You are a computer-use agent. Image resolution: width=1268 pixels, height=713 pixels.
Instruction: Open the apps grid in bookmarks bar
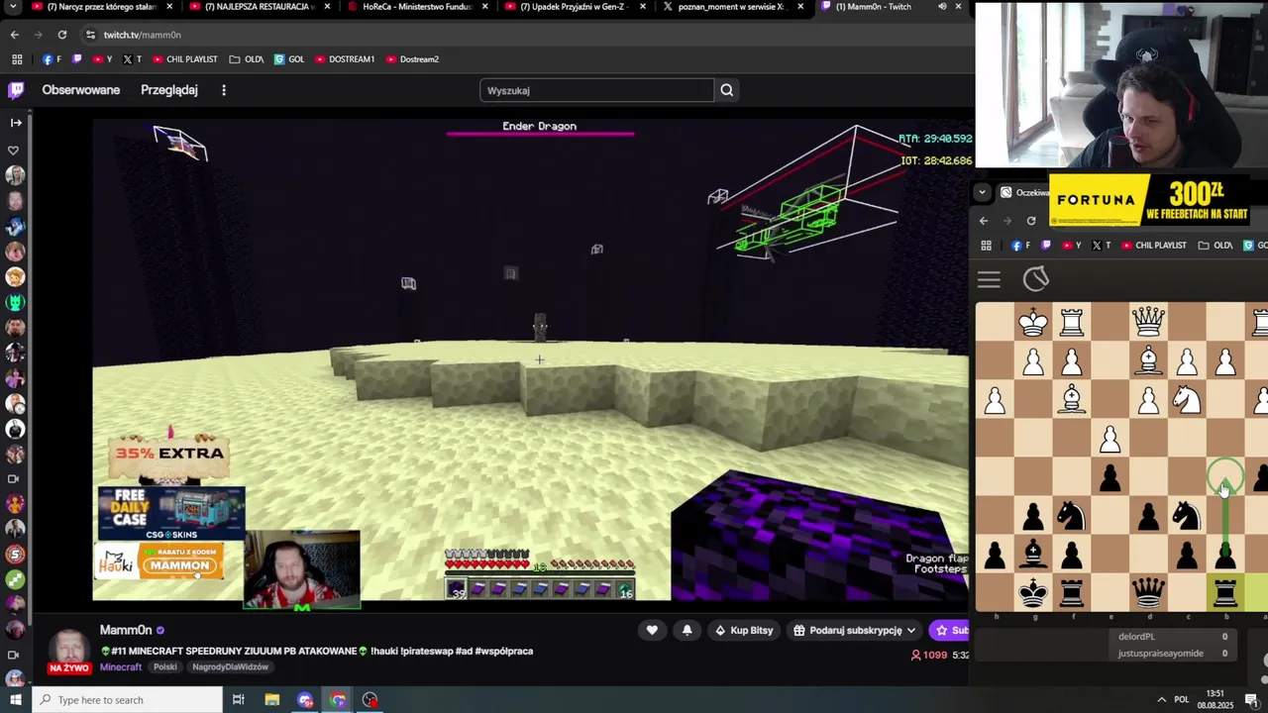point(17,59)
